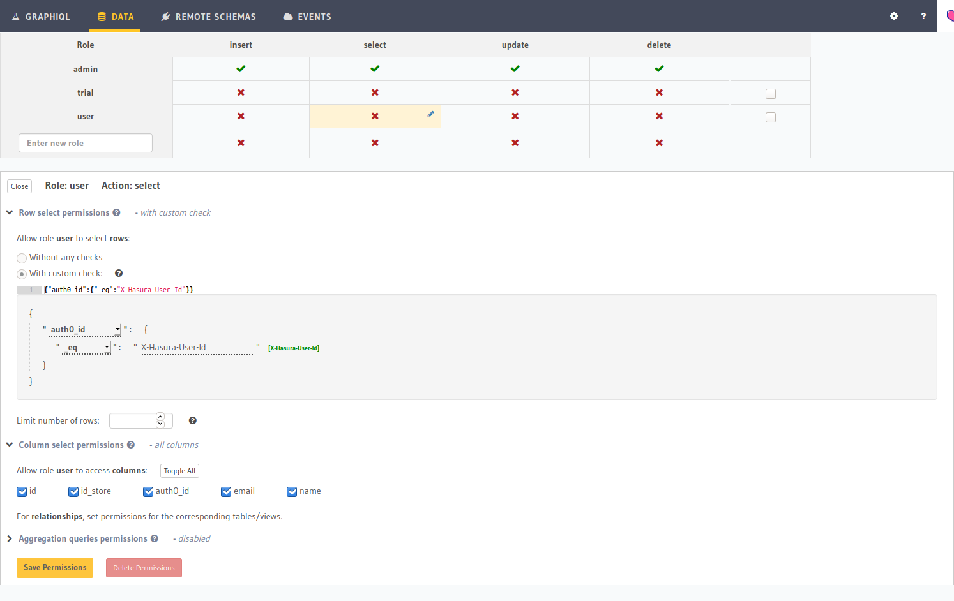
Task: Click the admin select green checkmark
Action: point(375,69)
